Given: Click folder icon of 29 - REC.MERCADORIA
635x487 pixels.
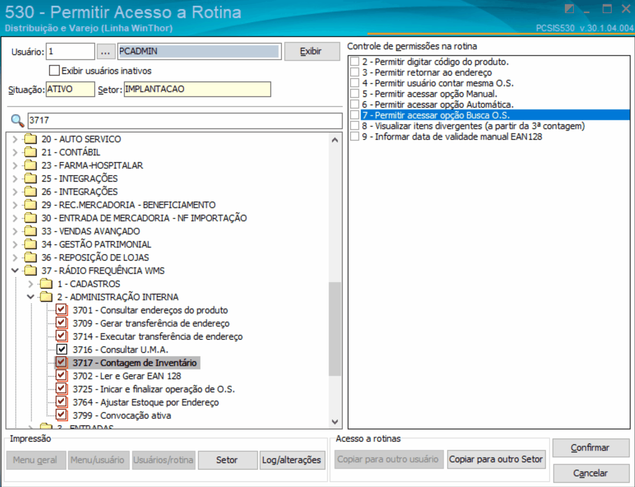Looking at the screenshot, I should (30, 205).
